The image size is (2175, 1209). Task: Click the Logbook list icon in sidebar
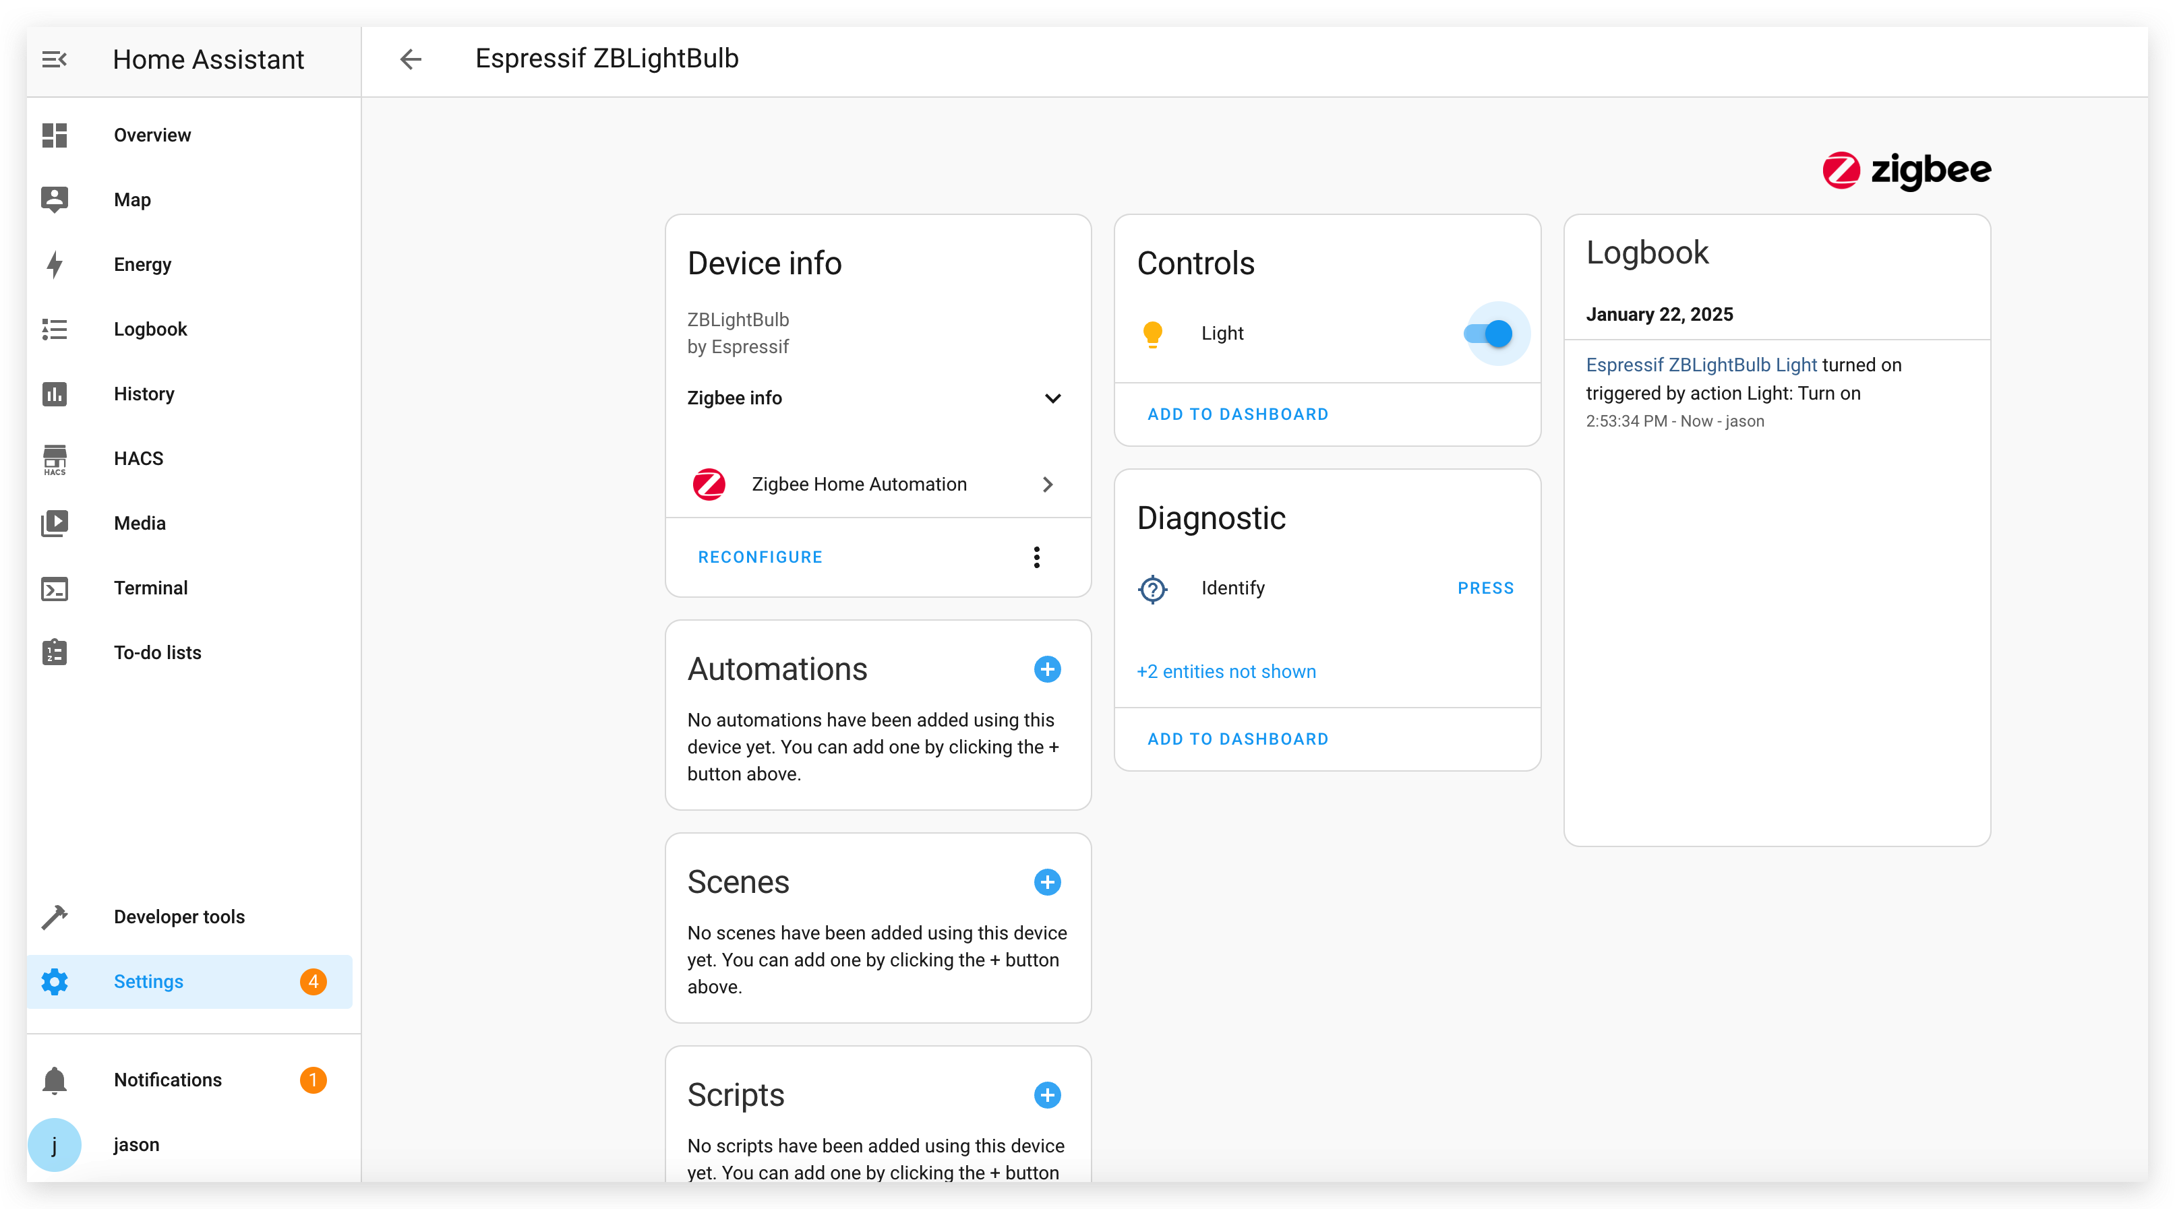55,329
